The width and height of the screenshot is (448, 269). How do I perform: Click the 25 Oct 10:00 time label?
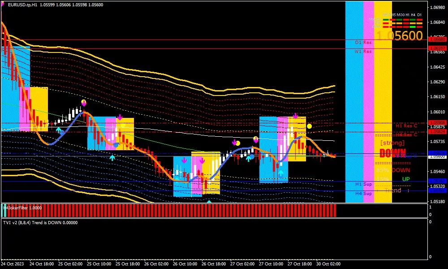click(x=99, y=264)
